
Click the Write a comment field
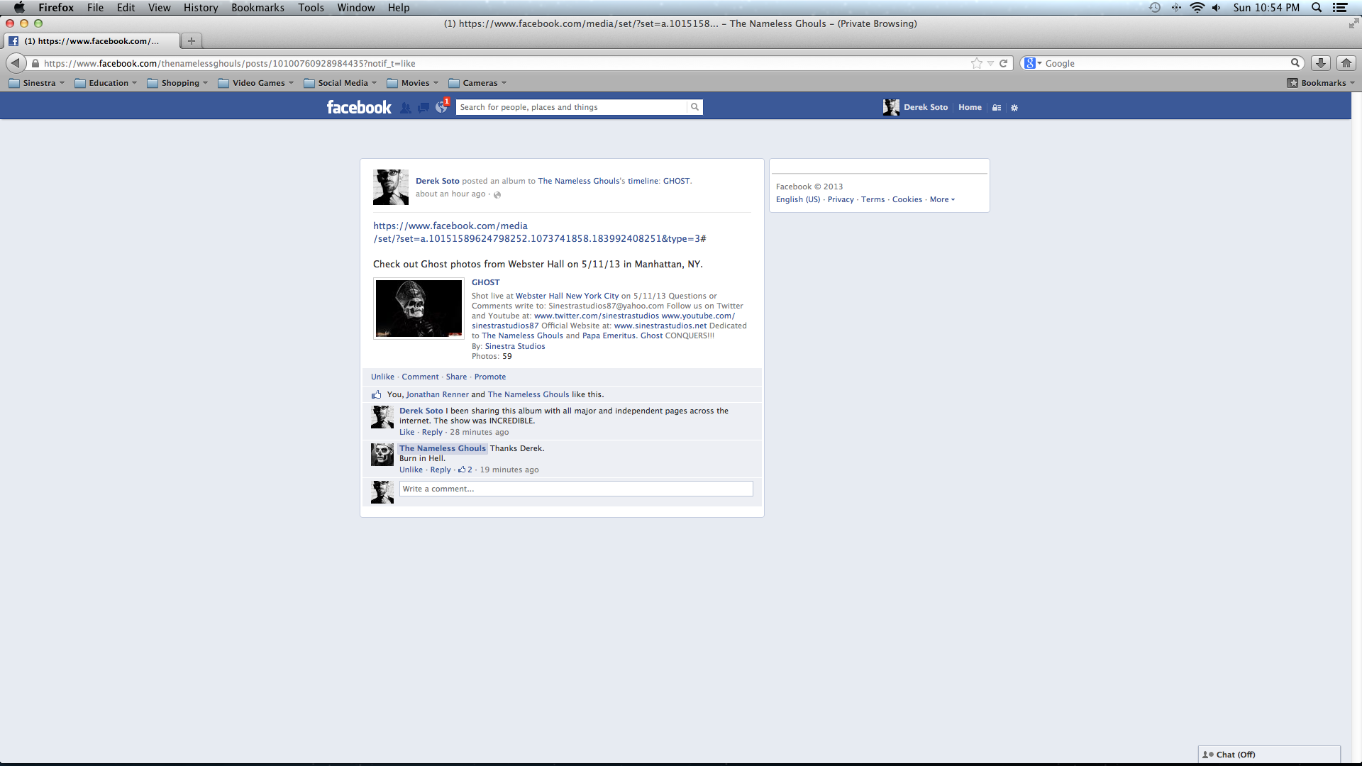(576, 489)
